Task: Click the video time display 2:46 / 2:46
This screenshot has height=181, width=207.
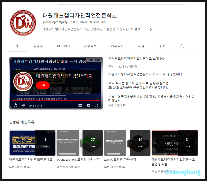Action: tap(35, 106)
